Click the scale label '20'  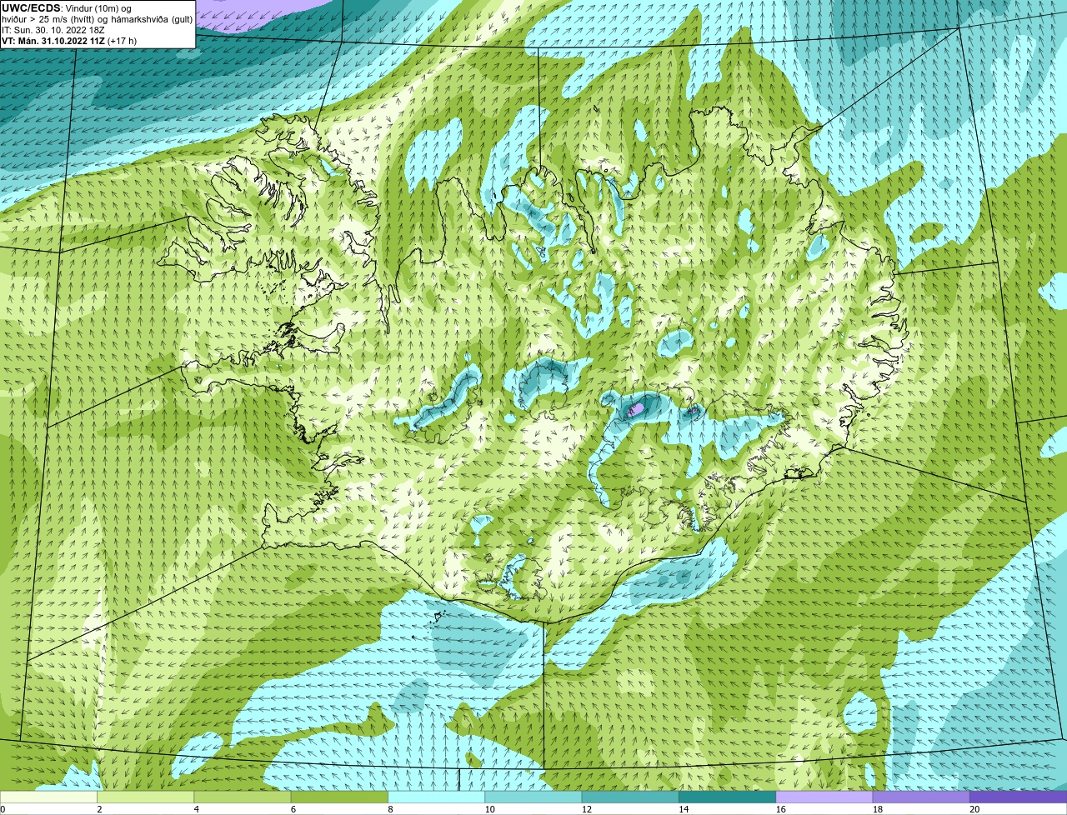point(974,809)
